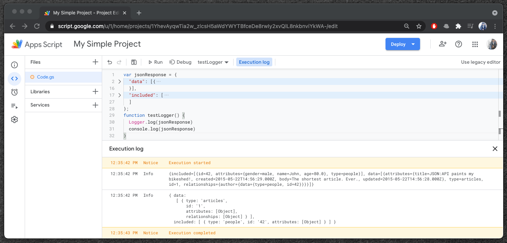Click the Libraries section header

click(x=40, y=91)
